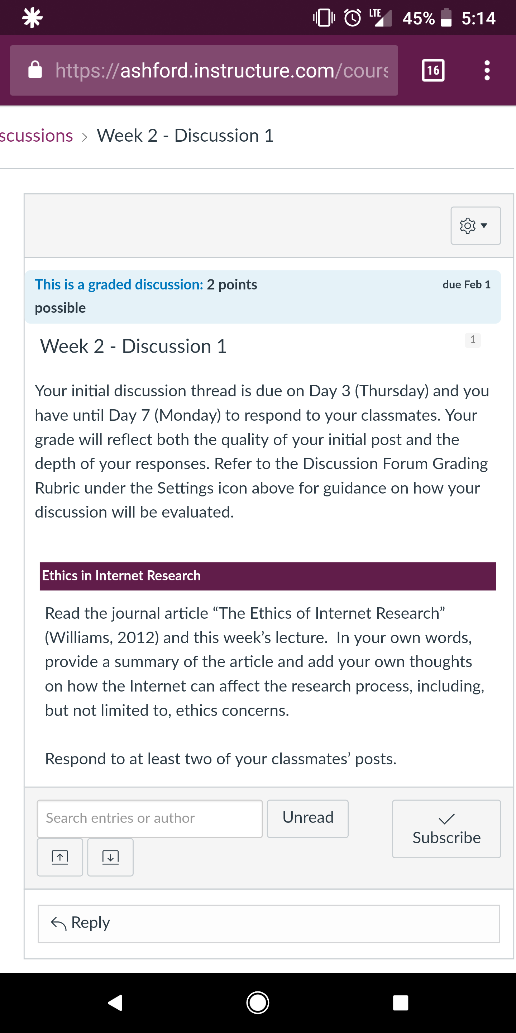The height and width of the screenshot is (1033, 516).
Task: Click the Reply box to respond
Action: click(269, 924)
